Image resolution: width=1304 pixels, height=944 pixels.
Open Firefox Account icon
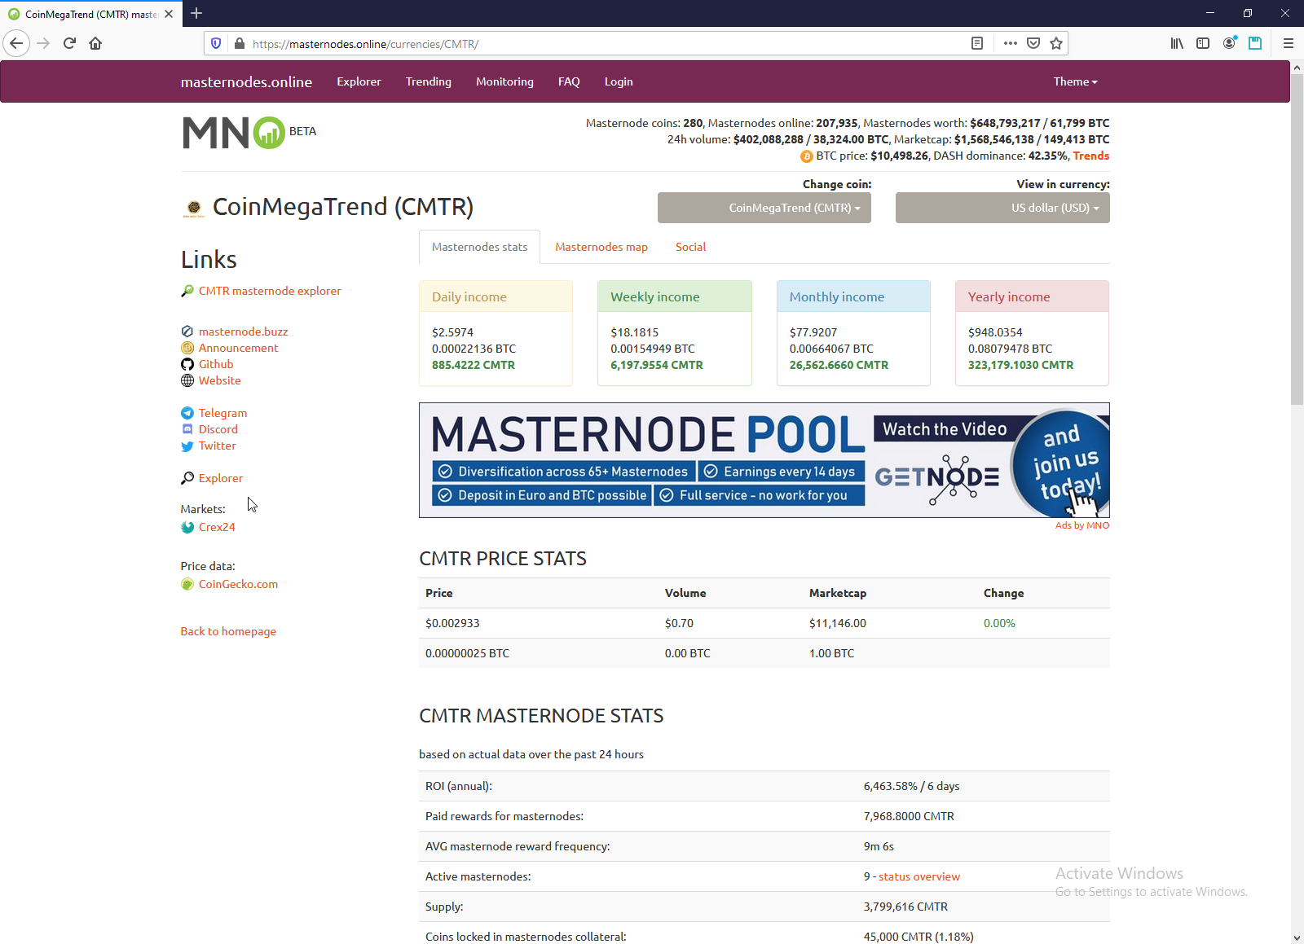click(x=1229, y=43)
